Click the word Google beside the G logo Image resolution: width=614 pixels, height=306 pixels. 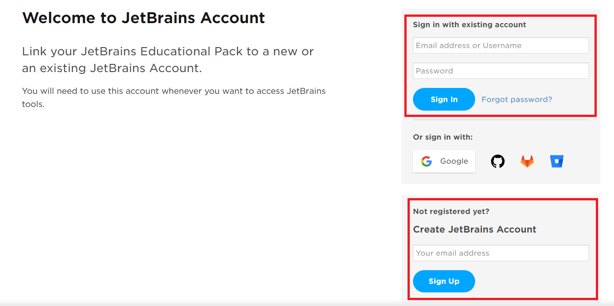pos(454,161)
